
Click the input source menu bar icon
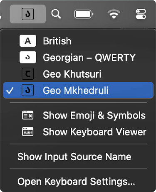coord(28,14)
